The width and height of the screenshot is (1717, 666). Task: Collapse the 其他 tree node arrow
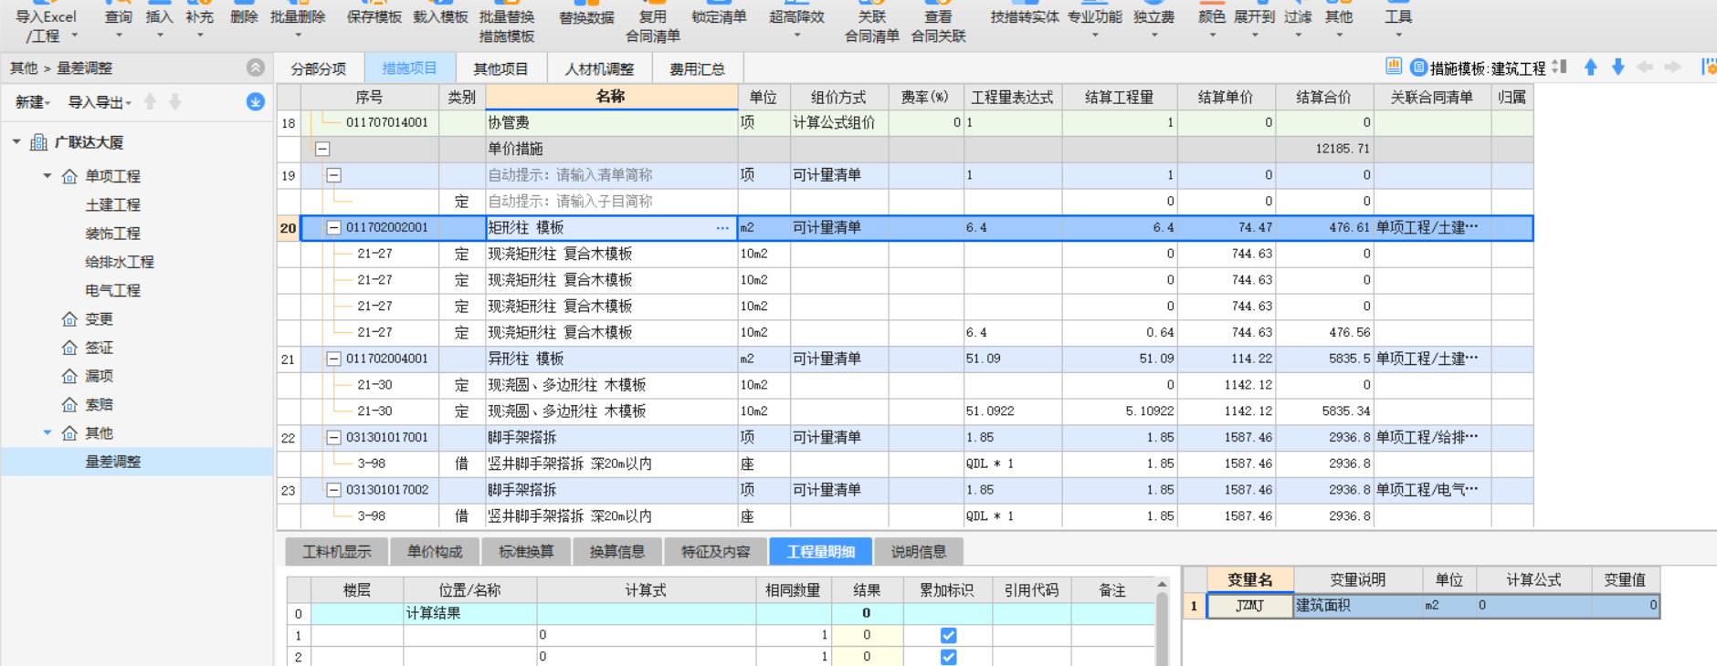pos(47,432)
